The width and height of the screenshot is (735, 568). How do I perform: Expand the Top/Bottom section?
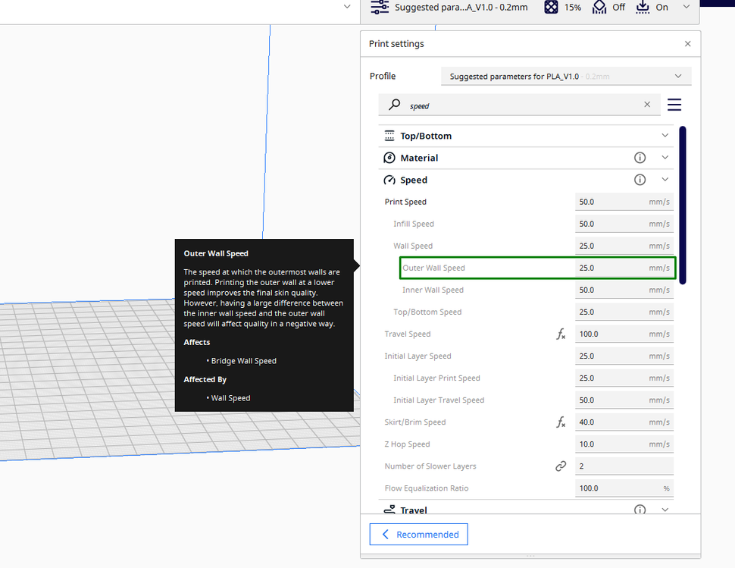pos(665,135)
